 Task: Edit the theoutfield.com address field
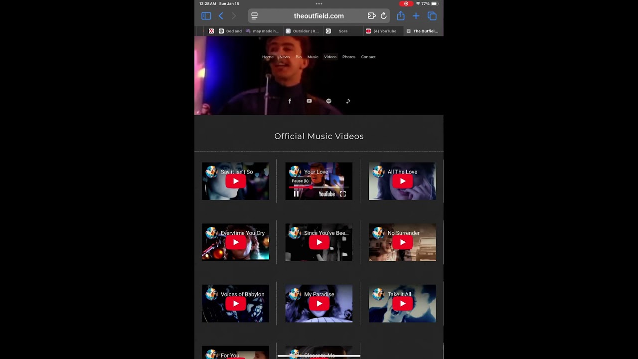click(x=319, y=16)
